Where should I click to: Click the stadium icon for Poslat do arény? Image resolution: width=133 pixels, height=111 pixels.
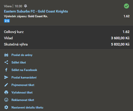pyautogui.click(x=6, y=55)
